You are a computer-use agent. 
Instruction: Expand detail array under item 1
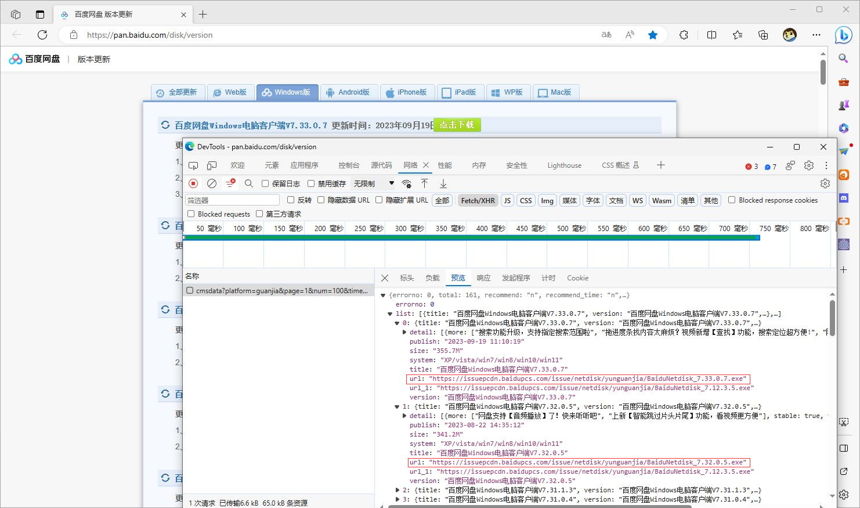click(x=404, y=416)
